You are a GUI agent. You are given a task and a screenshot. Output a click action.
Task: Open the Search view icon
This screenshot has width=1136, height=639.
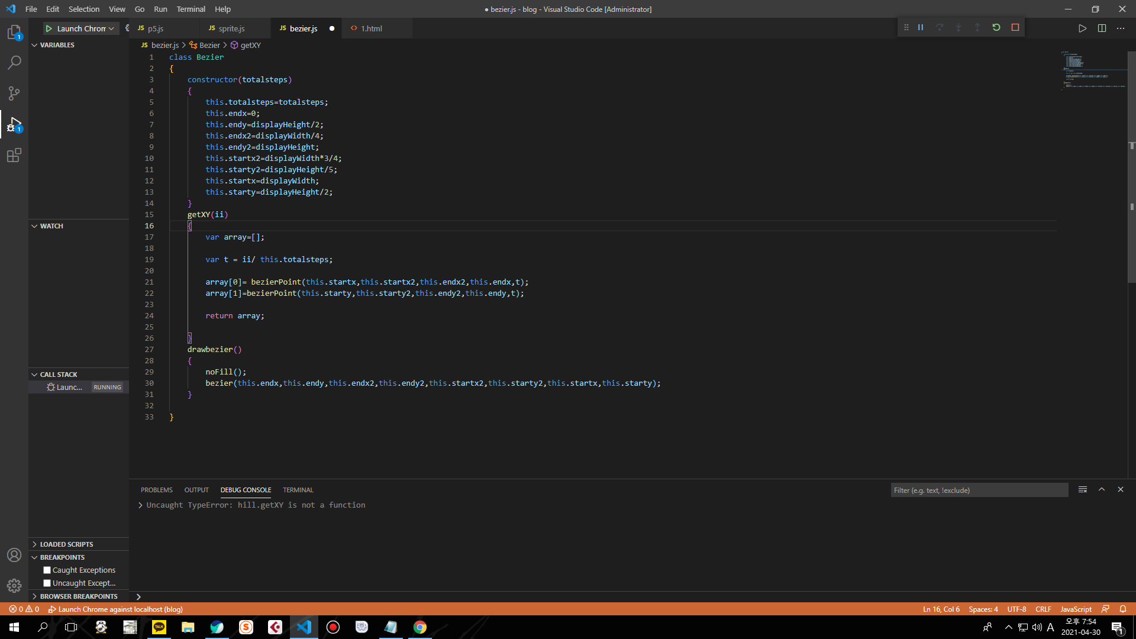coord(14,63)
